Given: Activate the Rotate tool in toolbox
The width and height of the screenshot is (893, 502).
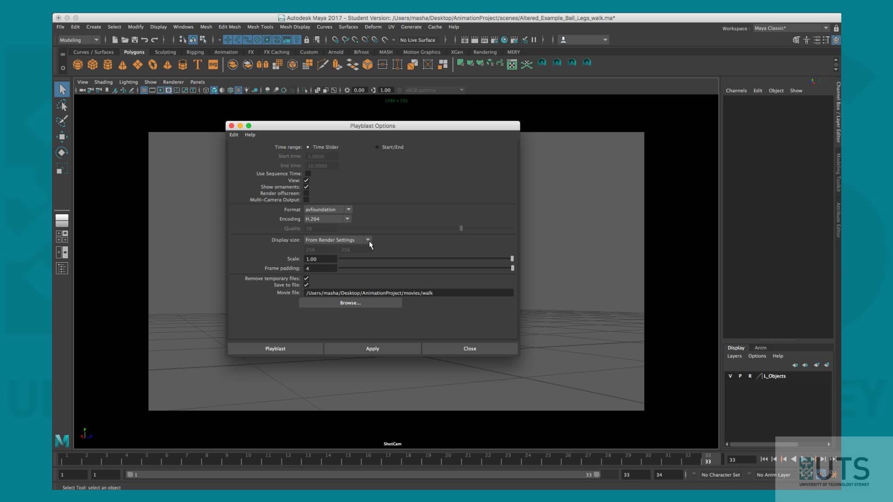Looking at the screenshot, I should pyautogui.click(x=62, y=152).
